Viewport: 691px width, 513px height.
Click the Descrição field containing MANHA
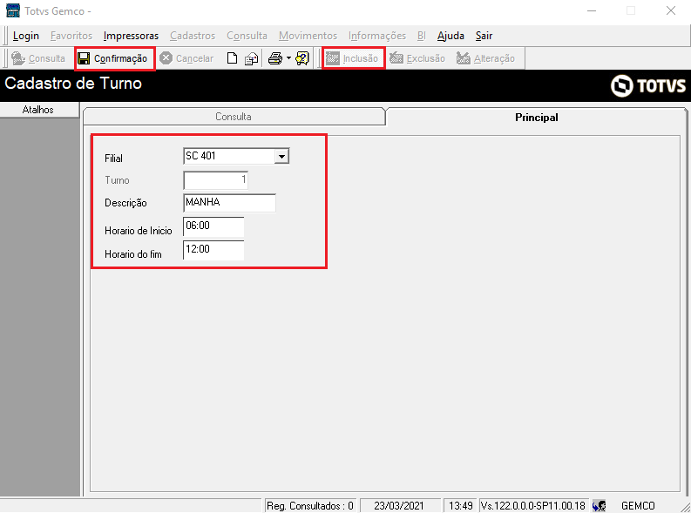229,203
